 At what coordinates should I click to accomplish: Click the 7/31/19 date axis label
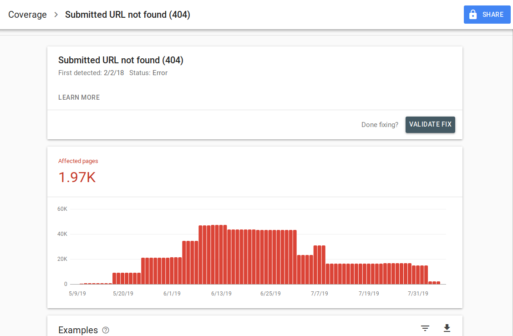coord(418,294)
